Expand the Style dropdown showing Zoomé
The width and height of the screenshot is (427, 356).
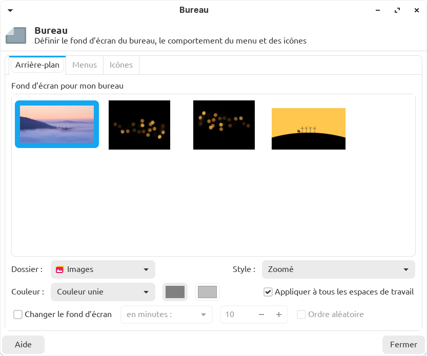pos(338,269)
